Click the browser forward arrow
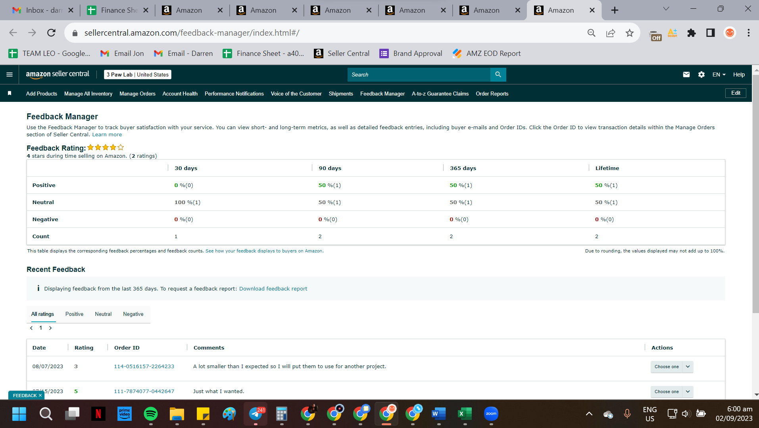This screenshot has height=428, width=759. (32, 33)
